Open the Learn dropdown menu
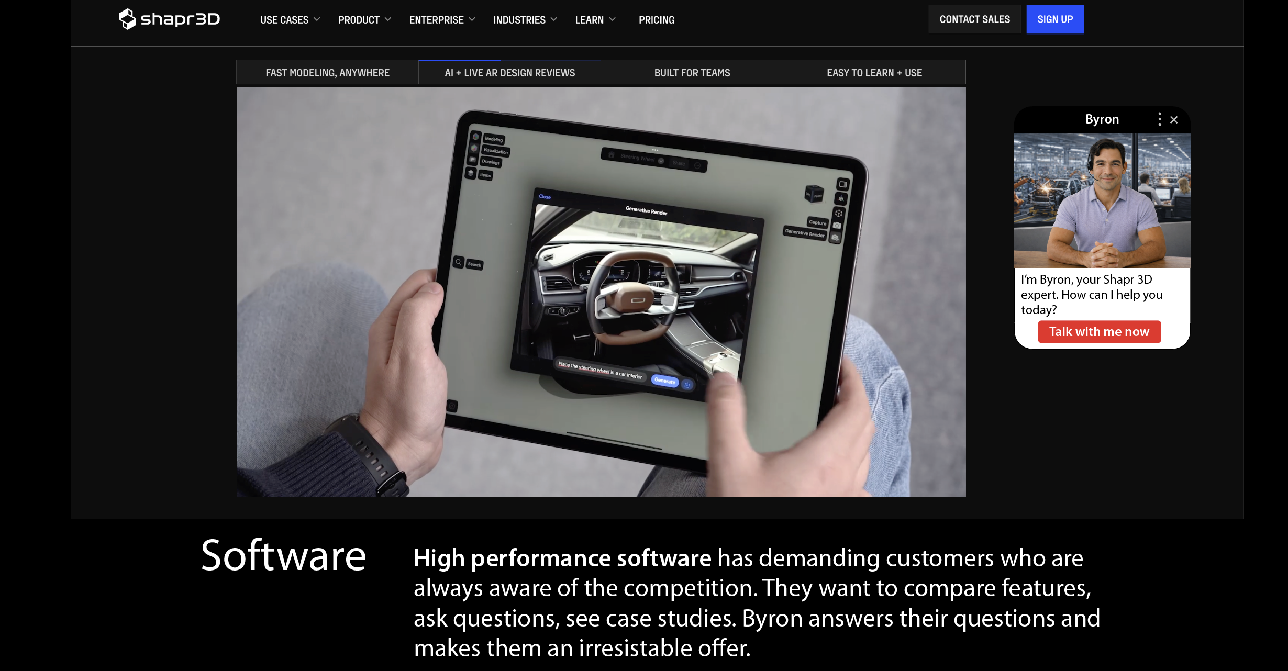 (x=595, y=20)
